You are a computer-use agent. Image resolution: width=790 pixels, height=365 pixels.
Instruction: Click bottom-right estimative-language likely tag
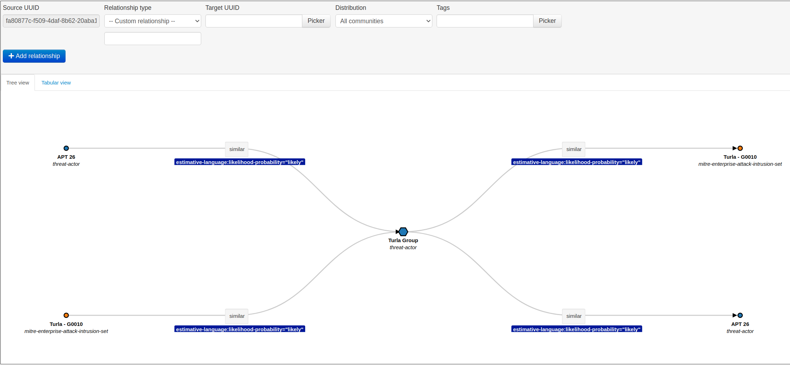[576, 329]
